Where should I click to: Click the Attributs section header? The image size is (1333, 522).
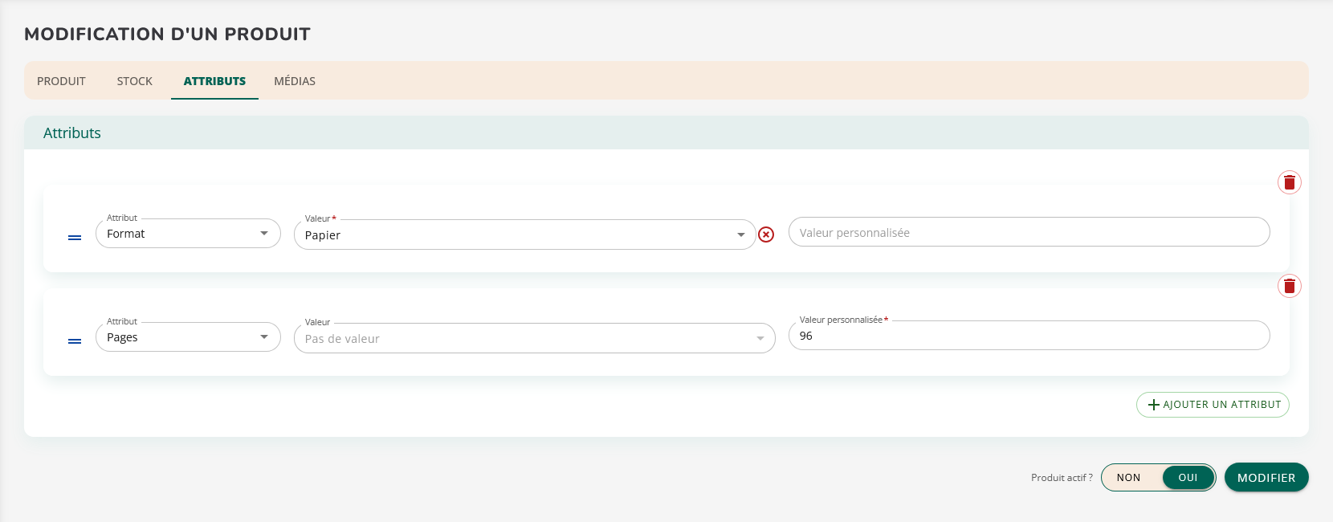pyautogui.click(x=72, y=133)
